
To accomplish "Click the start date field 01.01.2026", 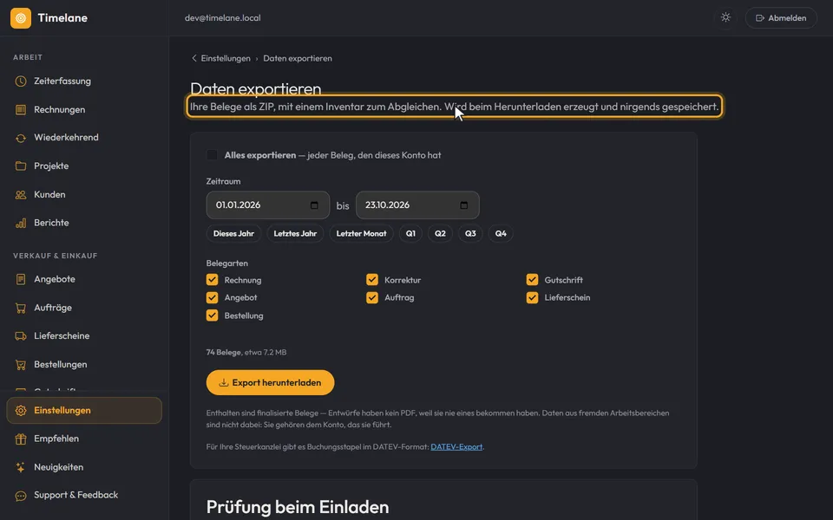I will click(268, 205).
